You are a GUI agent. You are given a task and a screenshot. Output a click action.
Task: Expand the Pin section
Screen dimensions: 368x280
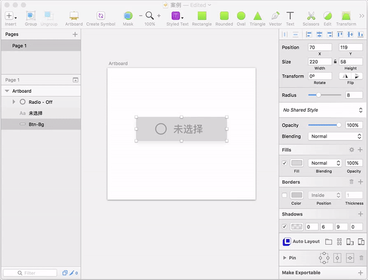click(x=285, y=258)
